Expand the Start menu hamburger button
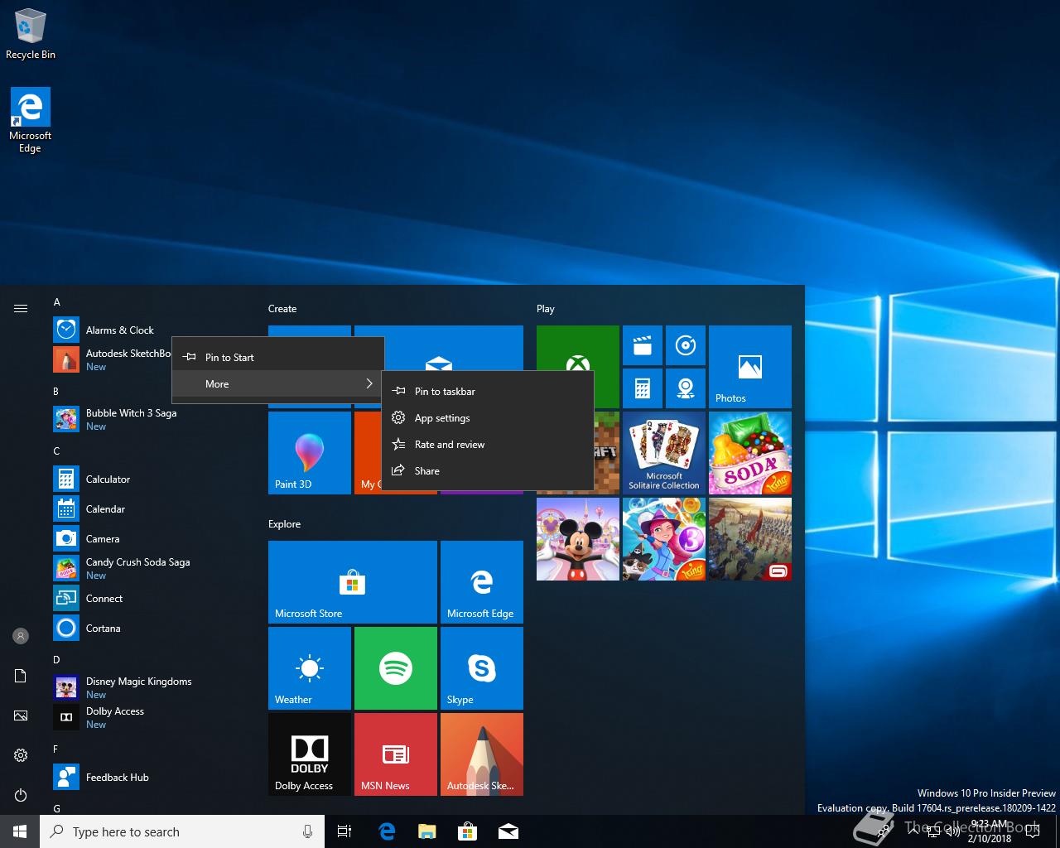This screenshot has height=848, width=1060. [21, 308]
